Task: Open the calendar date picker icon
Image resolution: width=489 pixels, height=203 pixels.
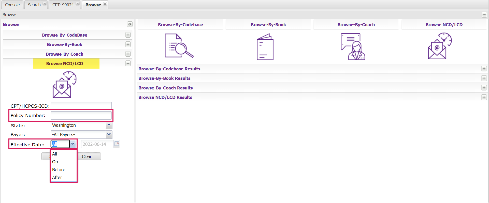Action: [117, 144]
